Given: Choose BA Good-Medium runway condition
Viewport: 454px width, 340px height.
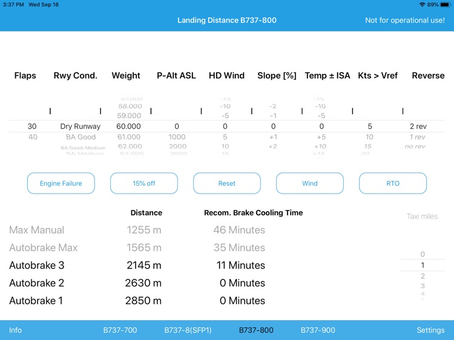Looking at the screenshot, I should coord(83,148).
